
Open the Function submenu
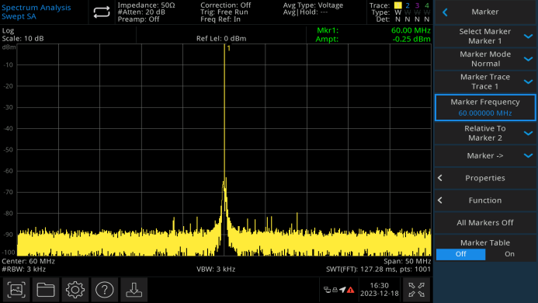(x=484, y=200)
